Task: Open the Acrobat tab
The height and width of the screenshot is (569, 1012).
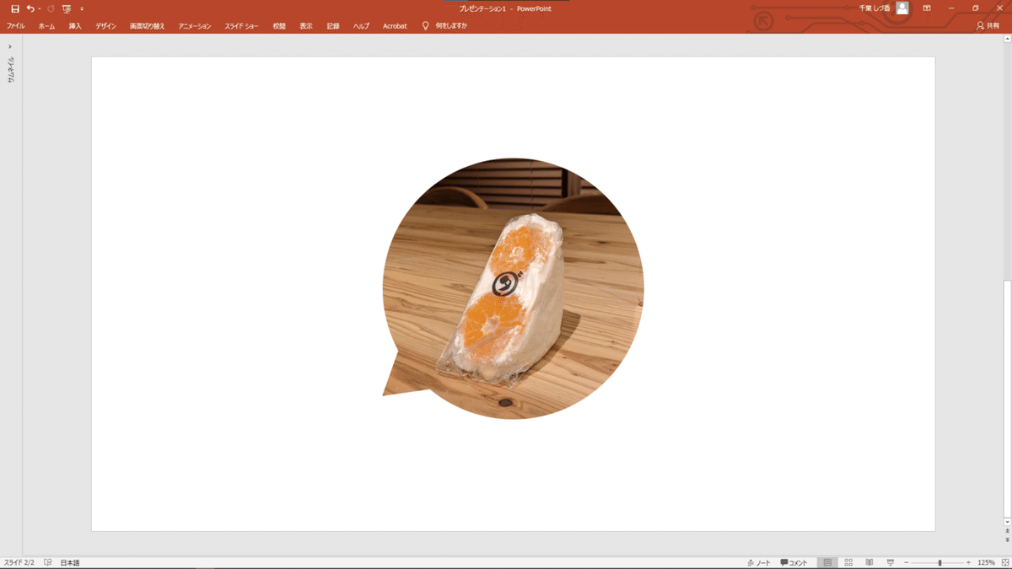Action: coord(395,26)
